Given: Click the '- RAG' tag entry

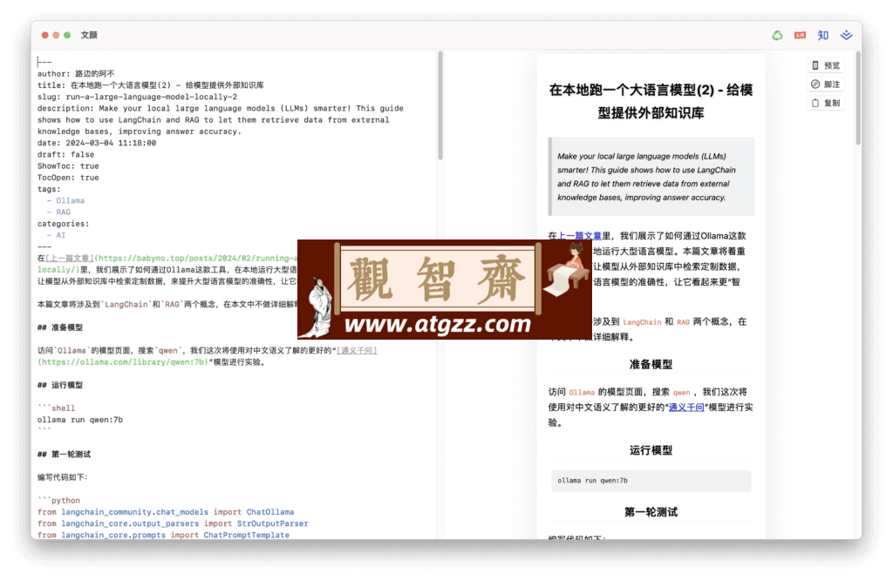Looking at the screenshot, I should point(58,212).
